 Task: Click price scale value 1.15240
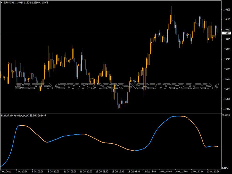[x=226, y=109]
